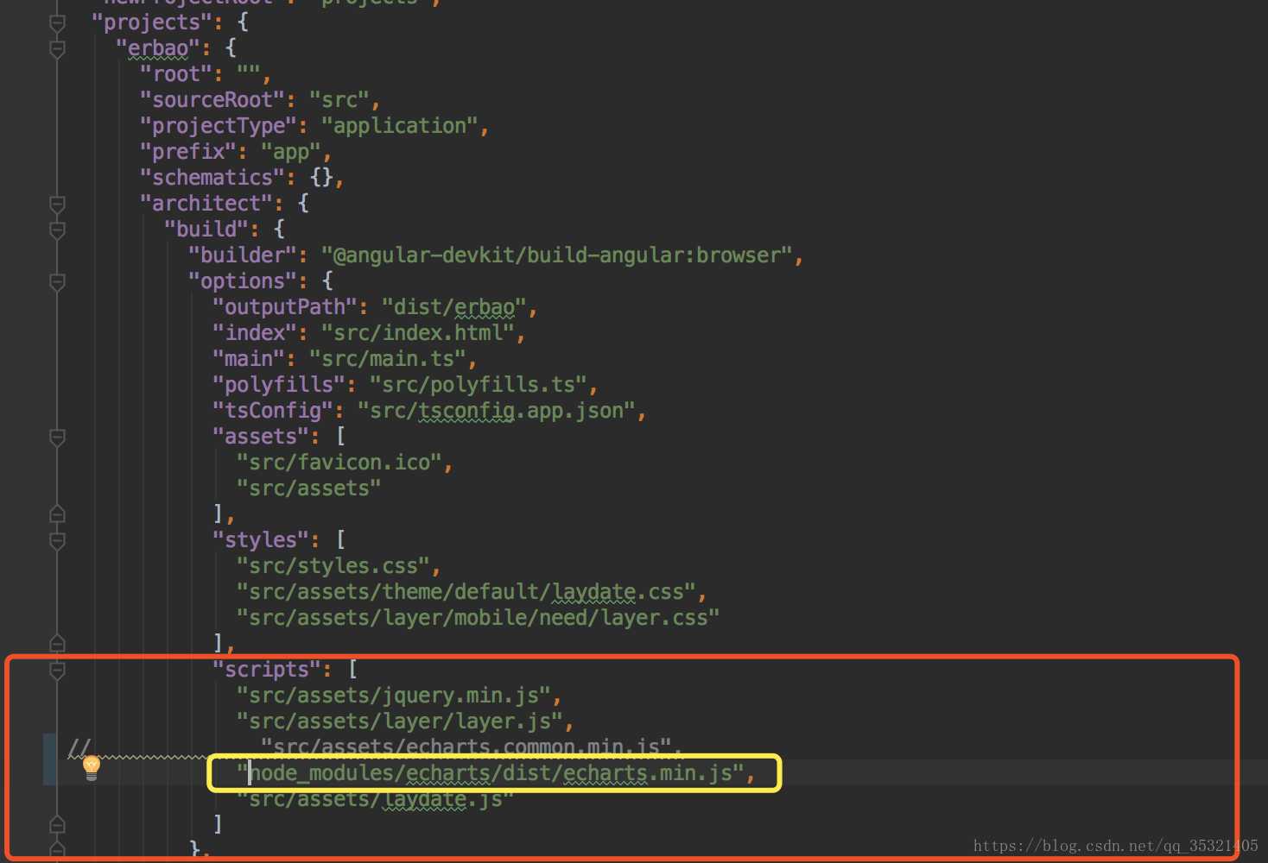Viewport: 1268px width, 863px height.
Task: Click the "src/polyfills.ts" value
Action: coord(478,385)
